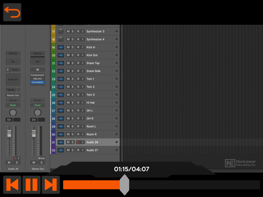This screenshot has height=197, width=263.
Task: Toggle input monitoring on Snare Side track
Action: pos(82,71)
